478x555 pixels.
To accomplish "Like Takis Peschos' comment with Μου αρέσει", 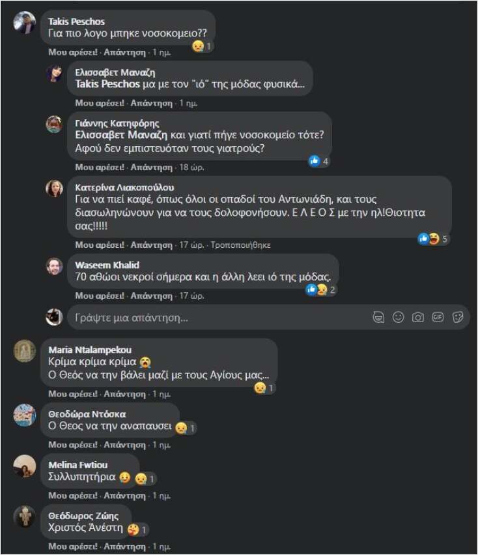I will tap(73, 52).
